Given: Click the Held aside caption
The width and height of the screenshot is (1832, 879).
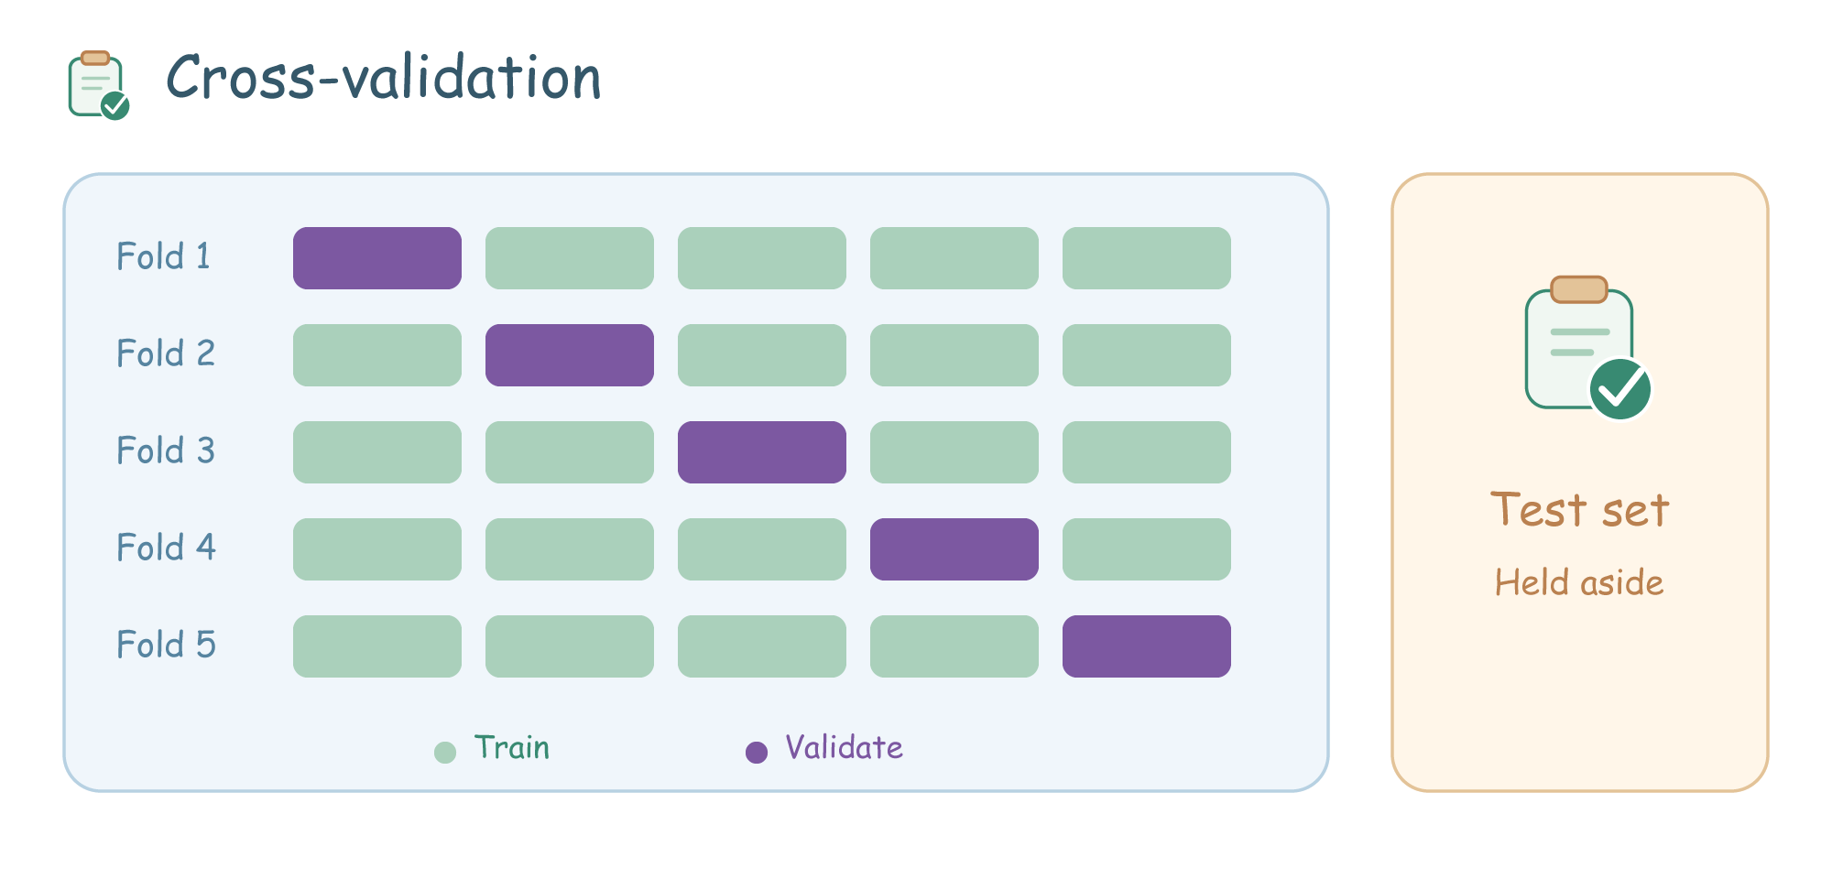Looking at the screenshot, I should (x=1579, y=582).
